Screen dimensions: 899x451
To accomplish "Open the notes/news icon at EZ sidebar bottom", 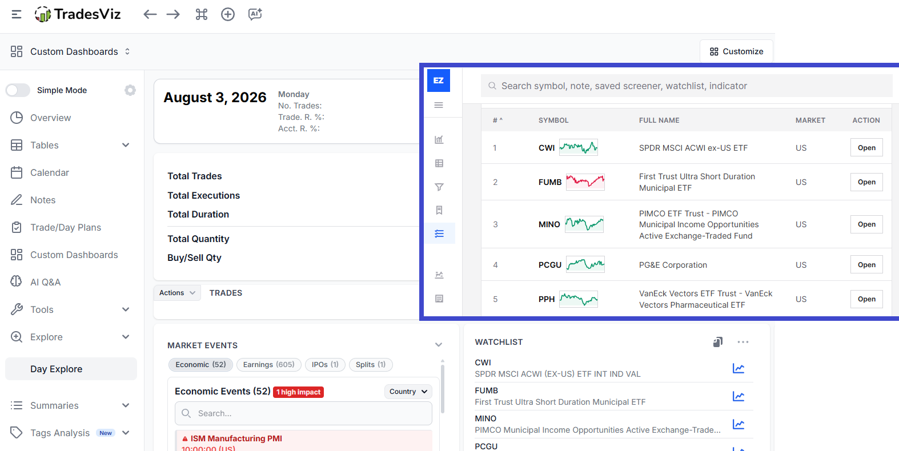I will 439,299.
